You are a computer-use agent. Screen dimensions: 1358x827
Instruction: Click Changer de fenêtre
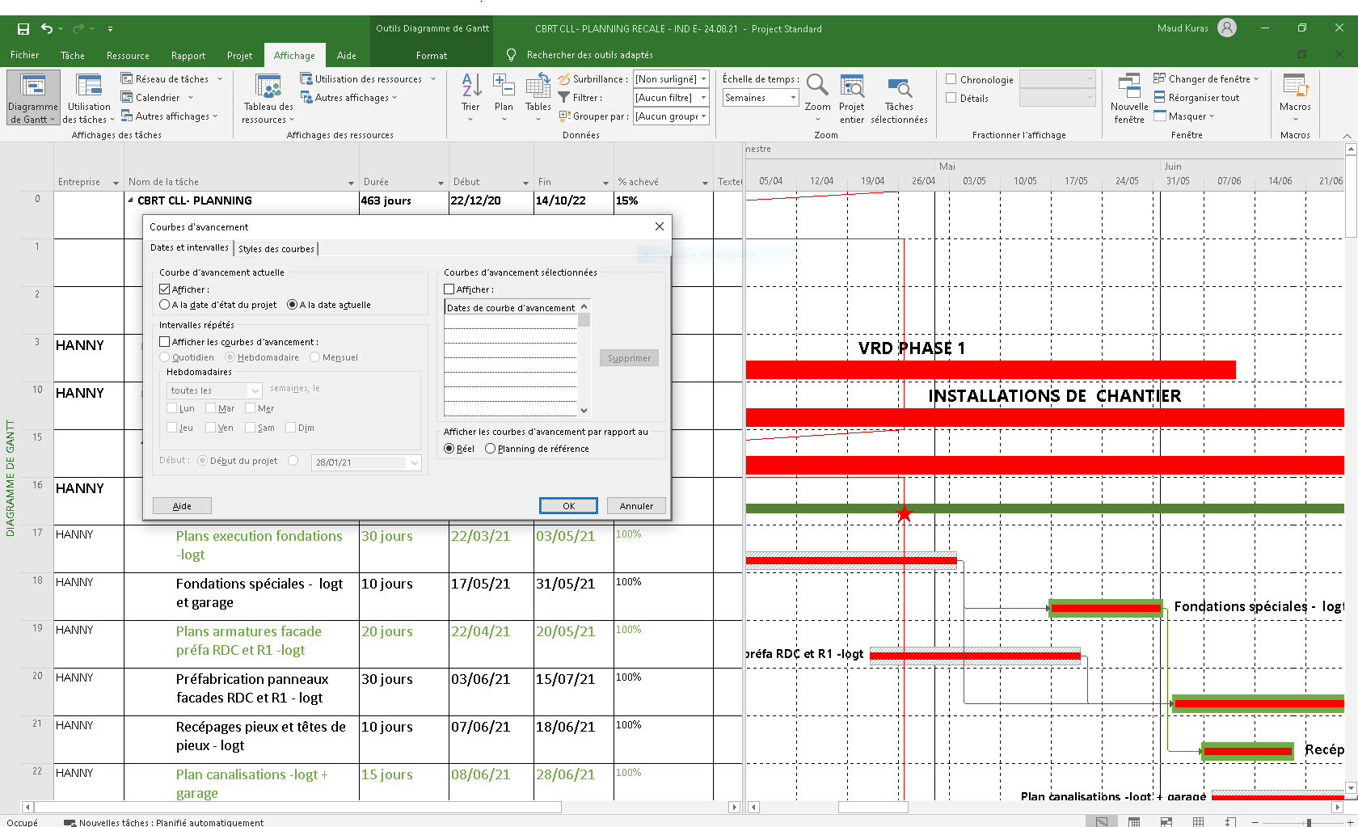pyautogui.click(x=1206, y=79)
